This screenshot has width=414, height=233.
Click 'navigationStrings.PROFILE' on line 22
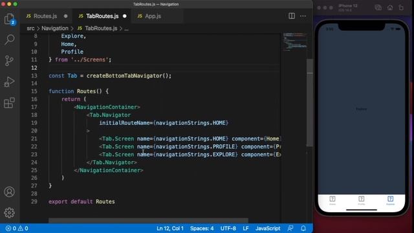pyautogui.click(x=195, y=147)
